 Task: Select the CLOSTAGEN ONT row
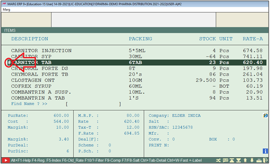137,80
